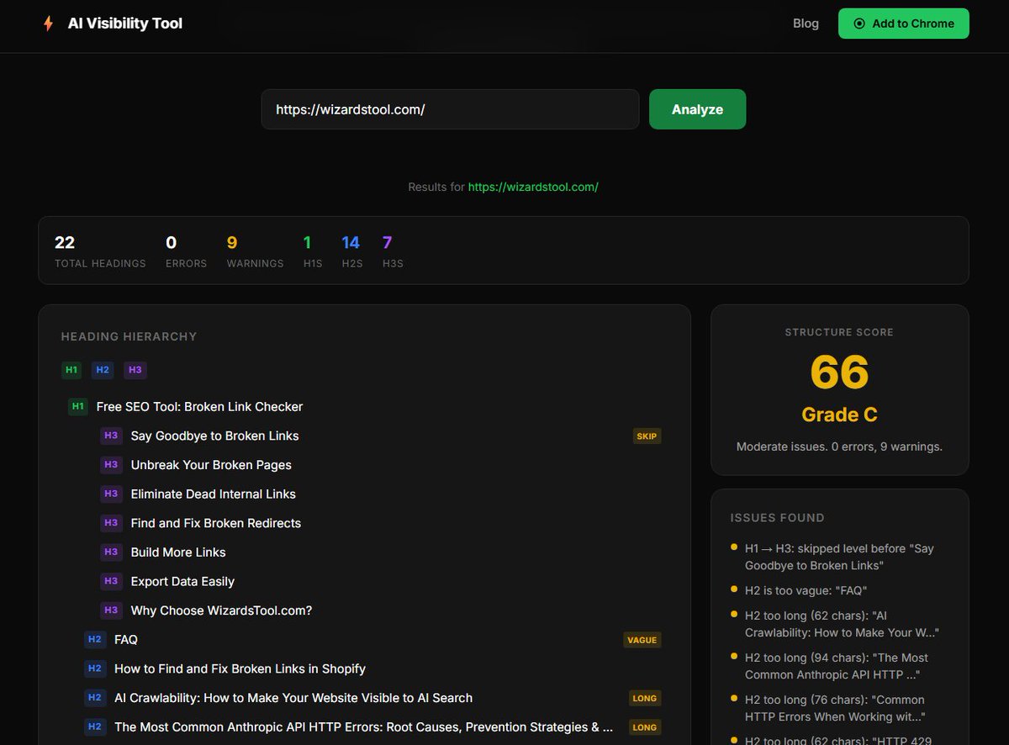The width and height of the screenshot is (1009, 745).
Task: Click the Moderate issues summary text
Action: [x=839, y=446]
